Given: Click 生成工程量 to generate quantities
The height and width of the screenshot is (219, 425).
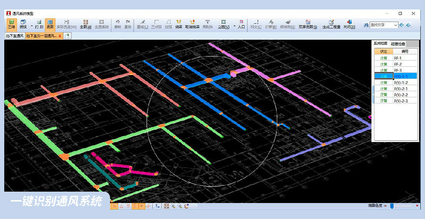Looking at the screenshot, I should click(x=331, y=24).
